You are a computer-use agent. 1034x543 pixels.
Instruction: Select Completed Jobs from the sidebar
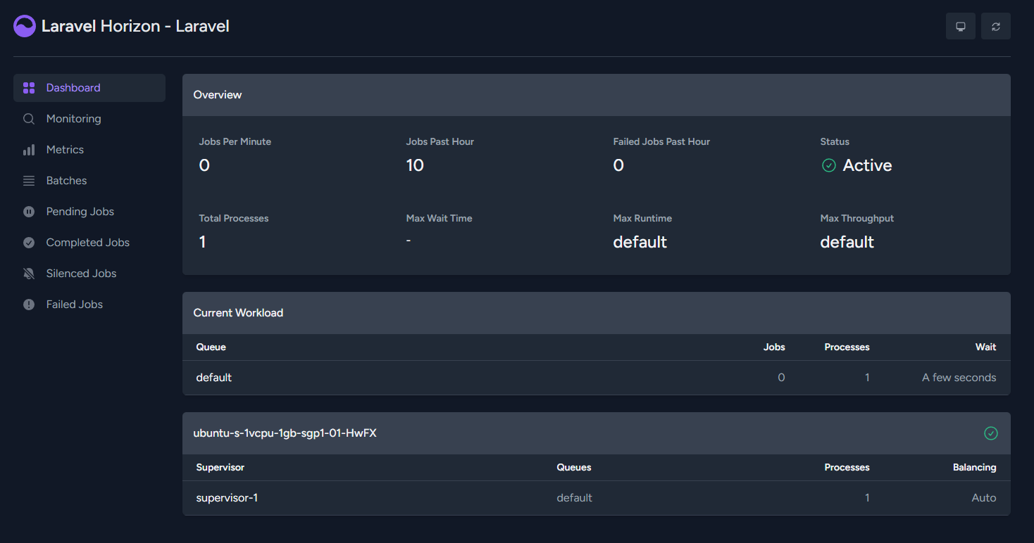point(87,243)
